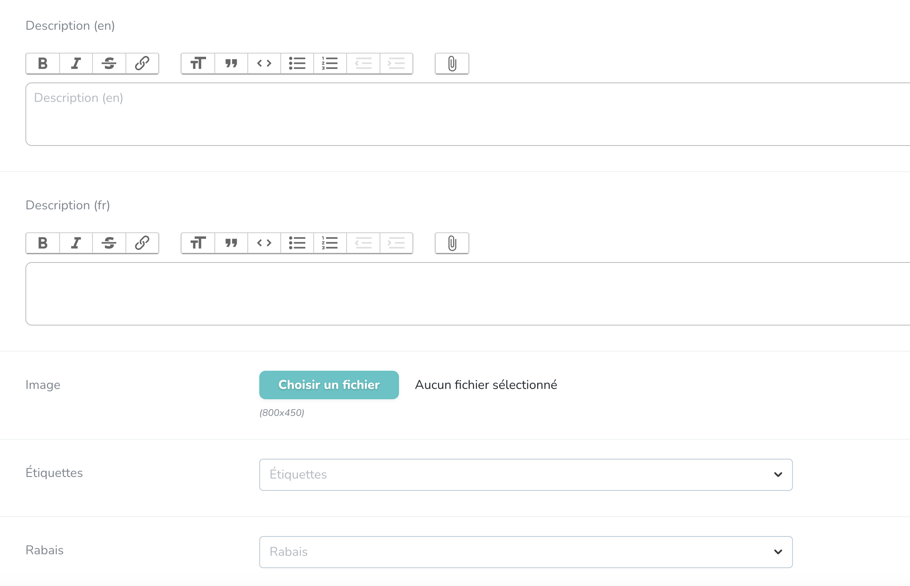The width and height of the screenshot is (910, 586).
Task: Toggle italic in Description (en) toolbar
Action: pyautogui.click(x=76, y=63)
